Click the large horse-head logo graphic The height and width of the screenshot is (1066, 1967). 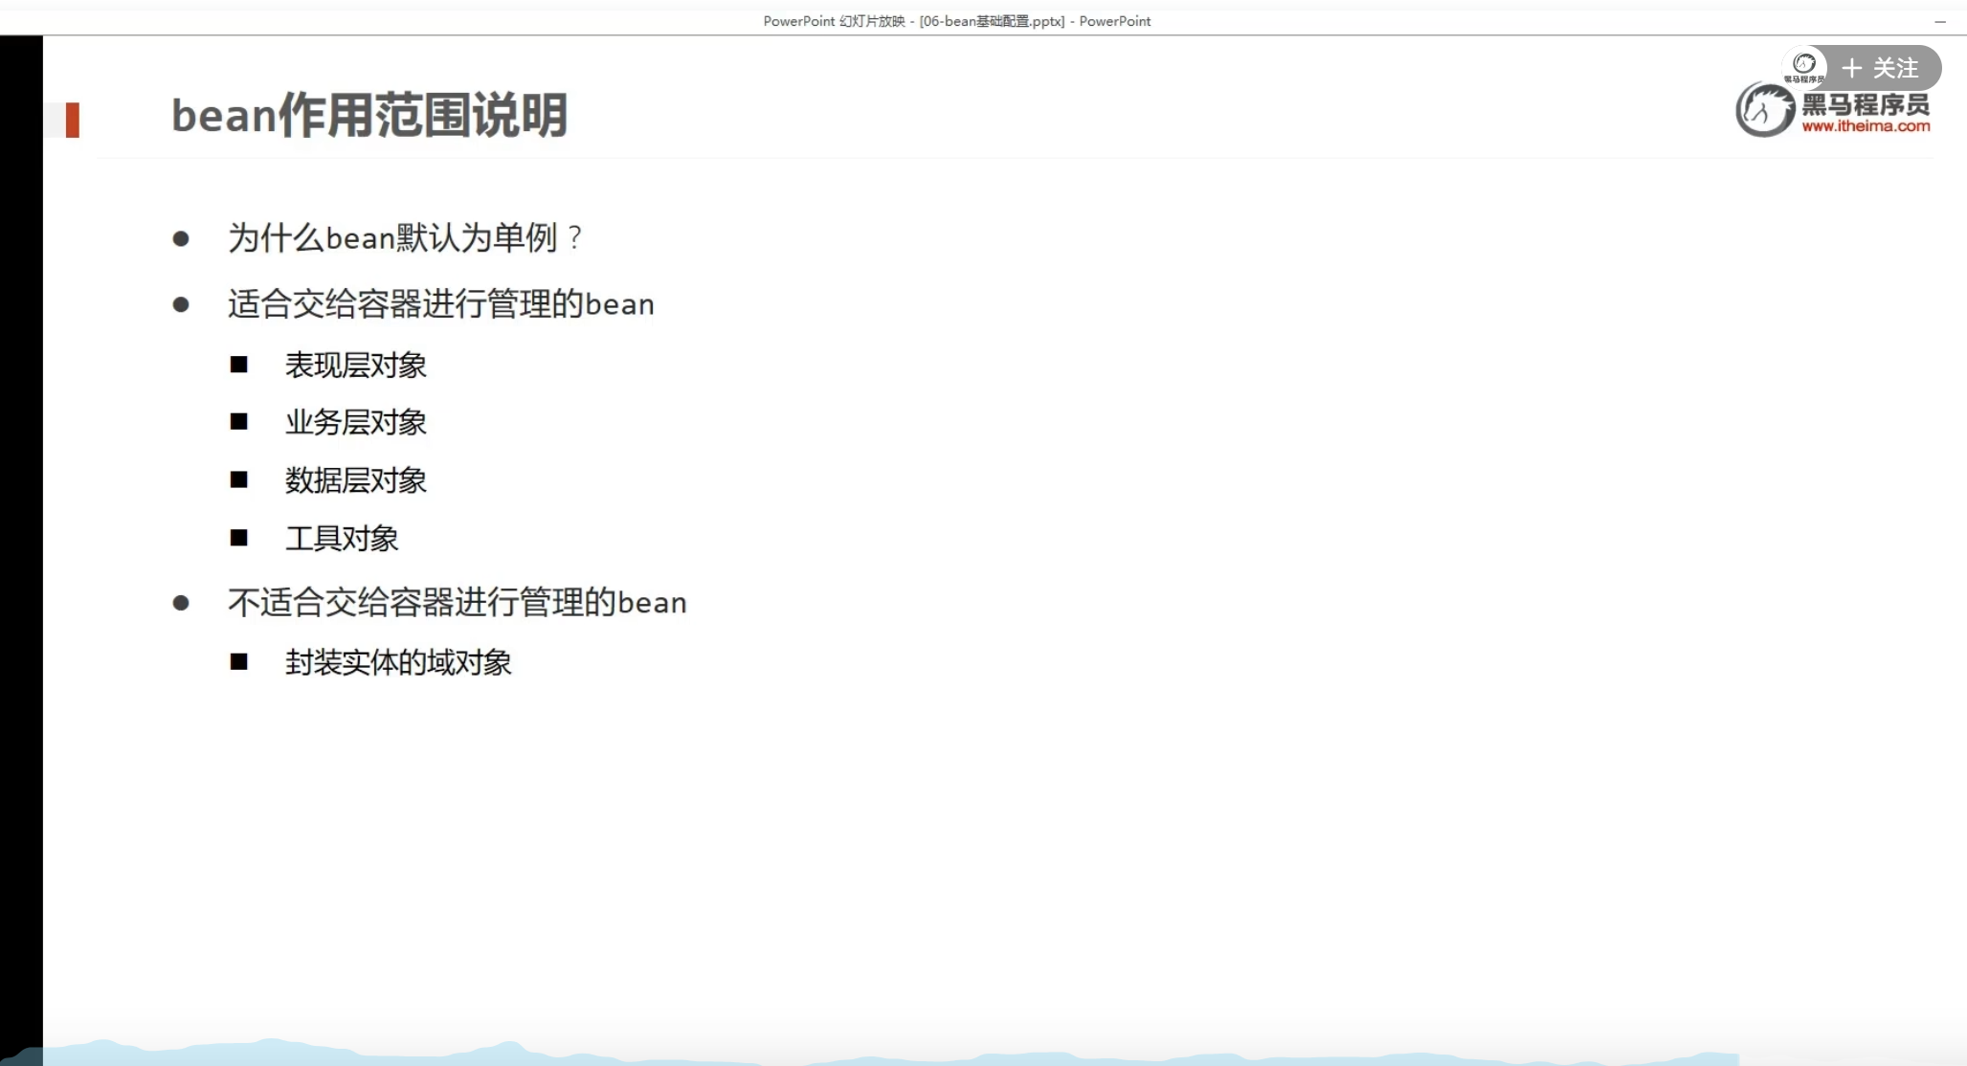1764,111
